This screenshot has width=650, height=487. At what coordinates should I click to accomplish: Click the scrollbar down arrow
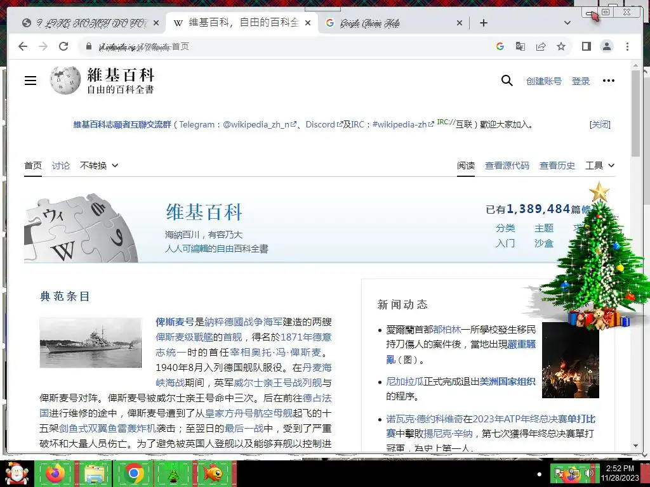(635, 446)
